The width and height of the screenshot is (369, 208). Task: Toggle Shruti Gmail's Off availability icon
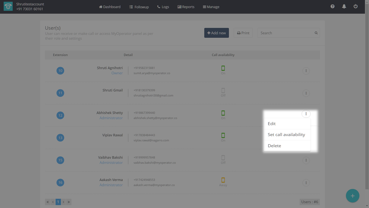tap(223, 91)
